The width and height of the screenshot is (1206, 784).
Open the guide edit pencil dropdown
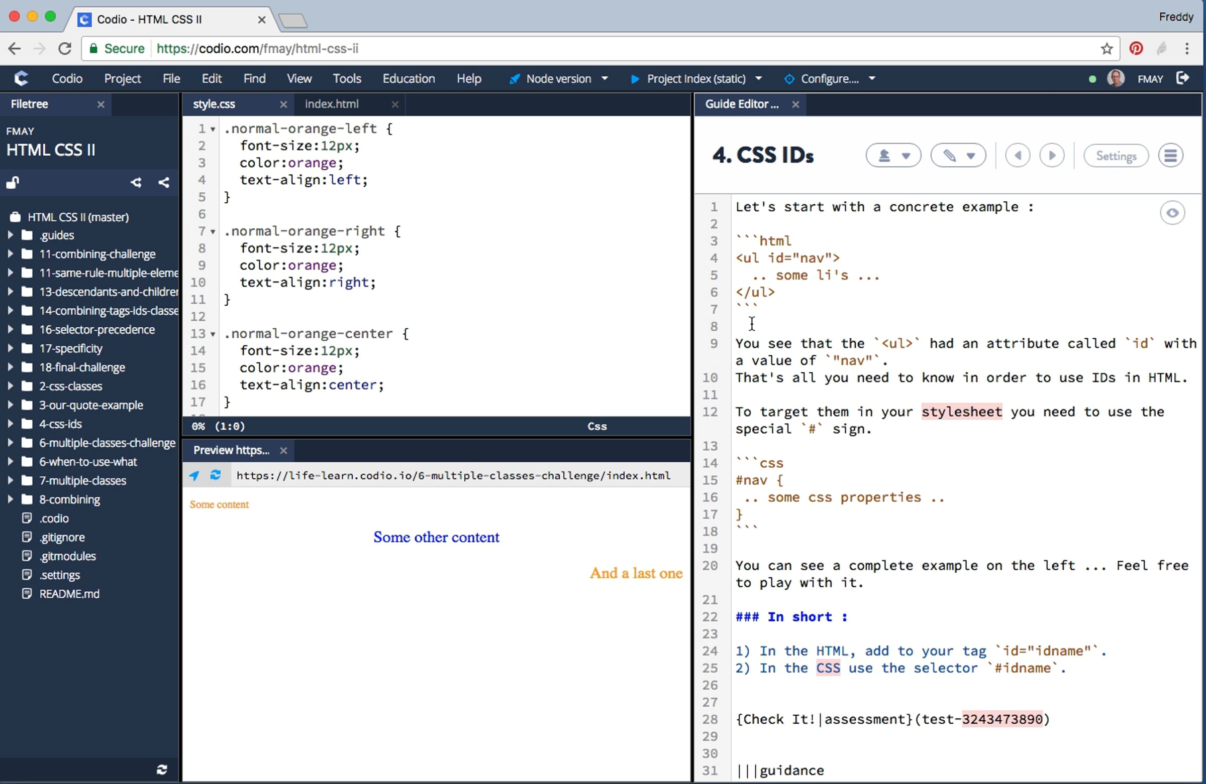pos(958,156)
